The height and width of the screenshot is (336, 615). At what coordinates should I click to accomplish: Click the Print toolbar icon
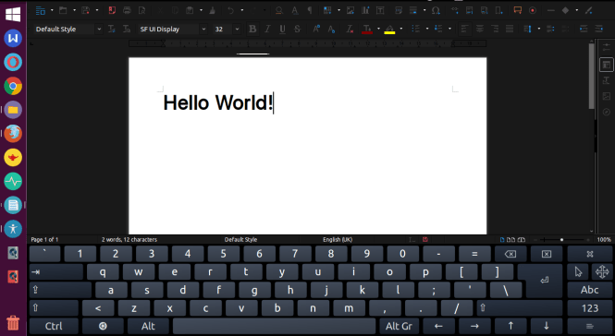127,10
